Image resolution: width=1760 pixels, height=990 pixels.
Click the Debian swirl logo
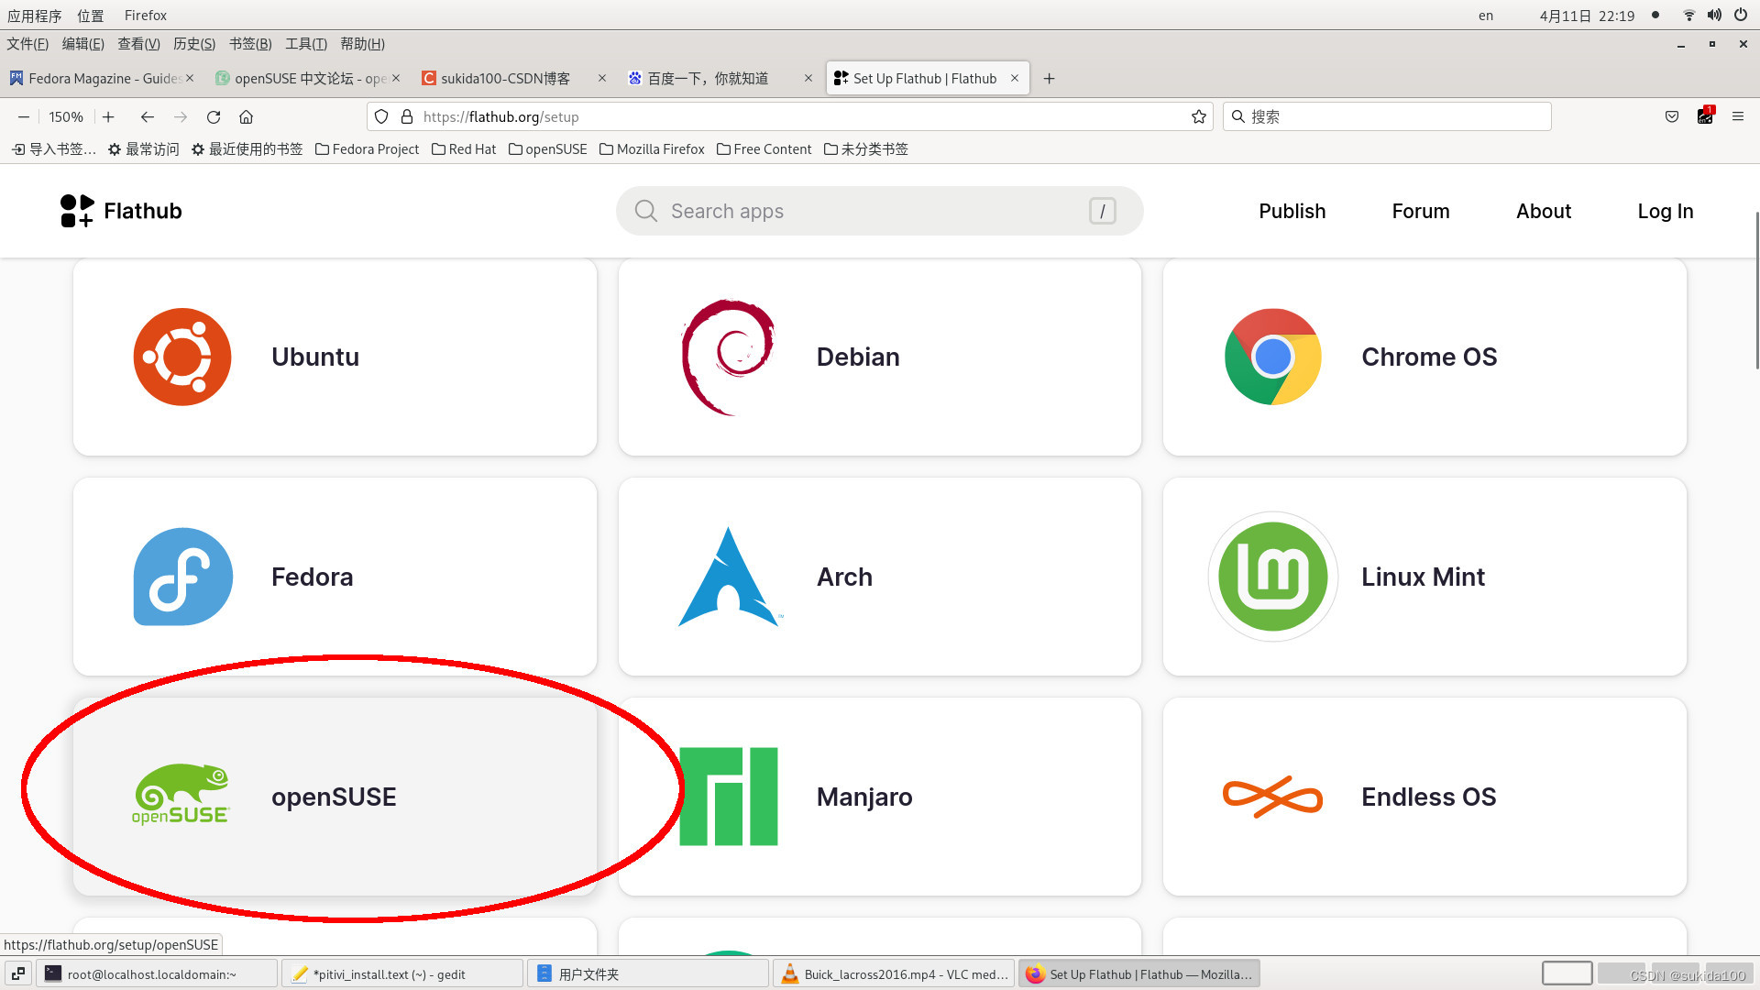coord(729,357)
